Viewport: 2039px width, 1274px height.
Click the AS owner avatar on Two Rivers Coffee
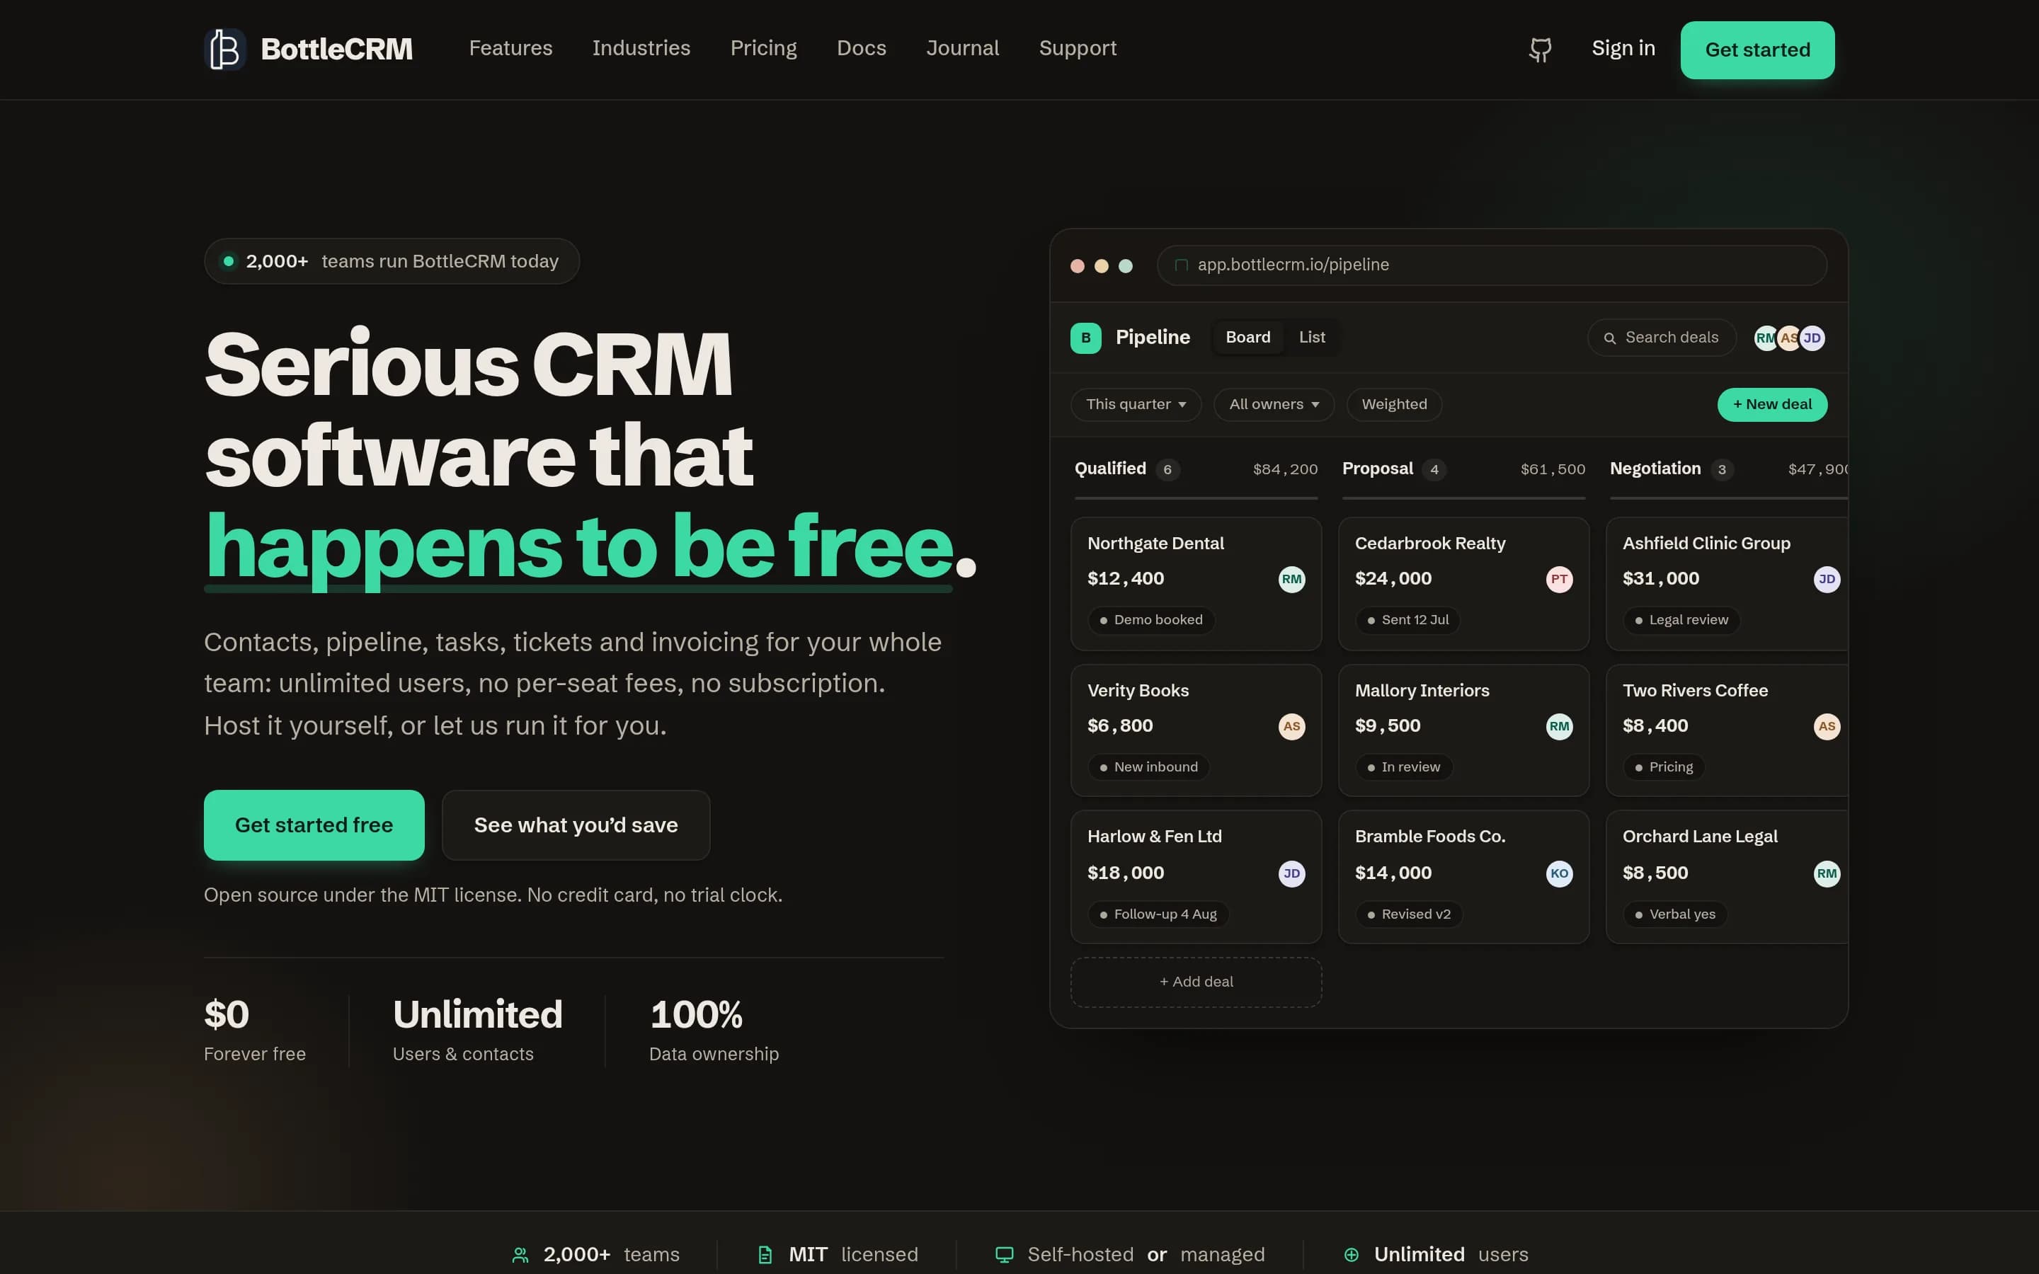coord(1827,726)
